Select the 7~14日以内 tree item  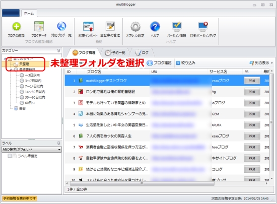31,86
